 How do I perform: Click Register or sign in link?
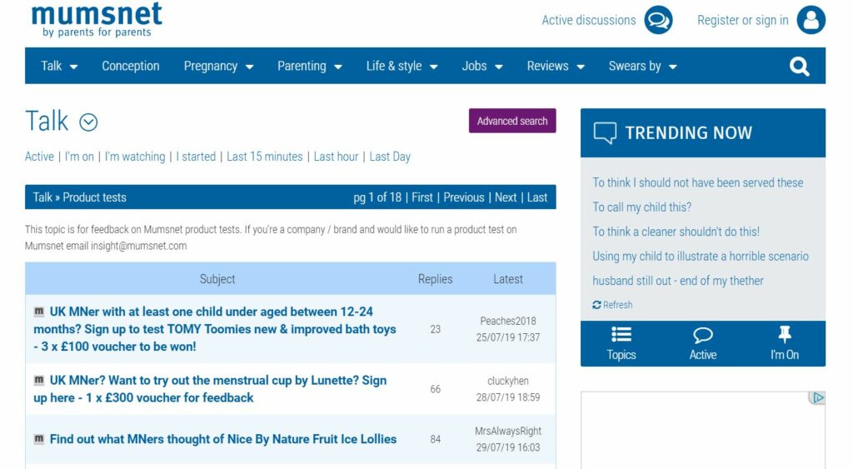point(742,20)
